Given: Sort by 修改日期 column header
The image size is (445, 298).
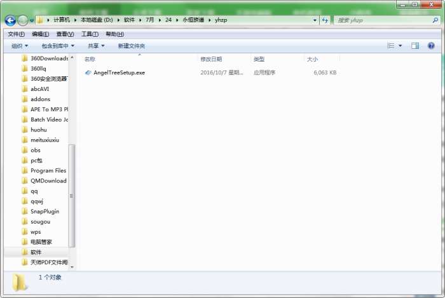Looking at the screenshot, I should point(211,59).
